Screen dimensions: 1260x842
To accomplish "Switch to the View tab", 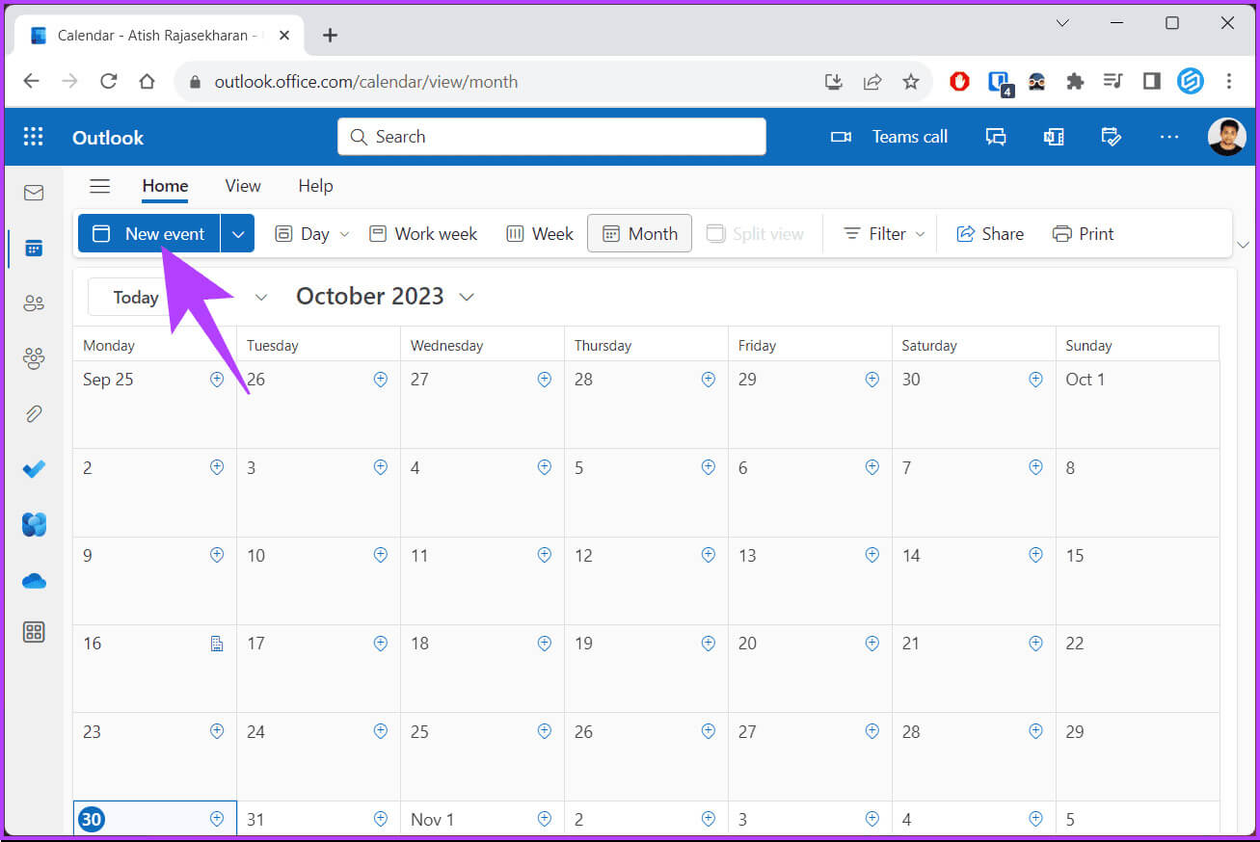I will pyautogui.click(x=243, y=186).
